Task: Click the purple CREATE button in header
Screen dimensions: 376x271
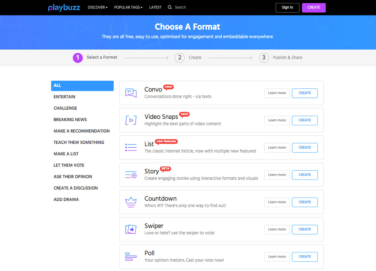Action: [314, 8]
